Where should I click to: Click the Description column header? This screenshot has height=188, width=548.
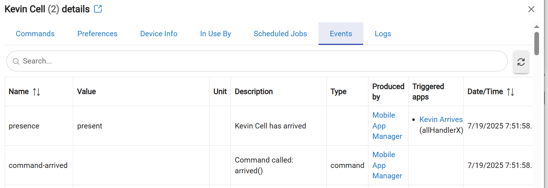254,91
